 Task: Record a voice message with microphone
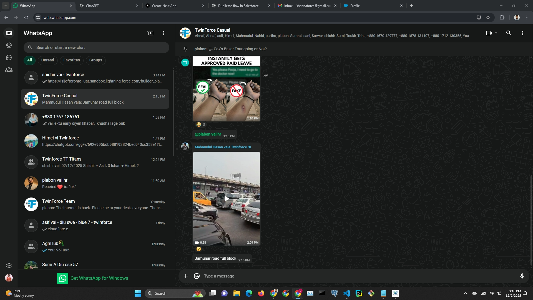522,276
